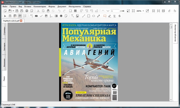Print the document using the printer icon
180x108 pixels.
[27, 11]
